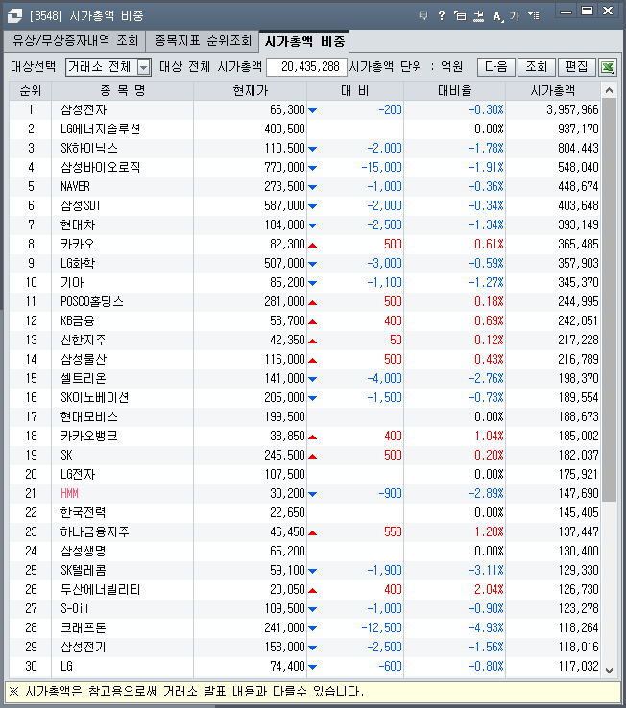This screenshot has height=708, width=626.
Task: Select 카카오 at rank 8
Action: click(78, 245)
